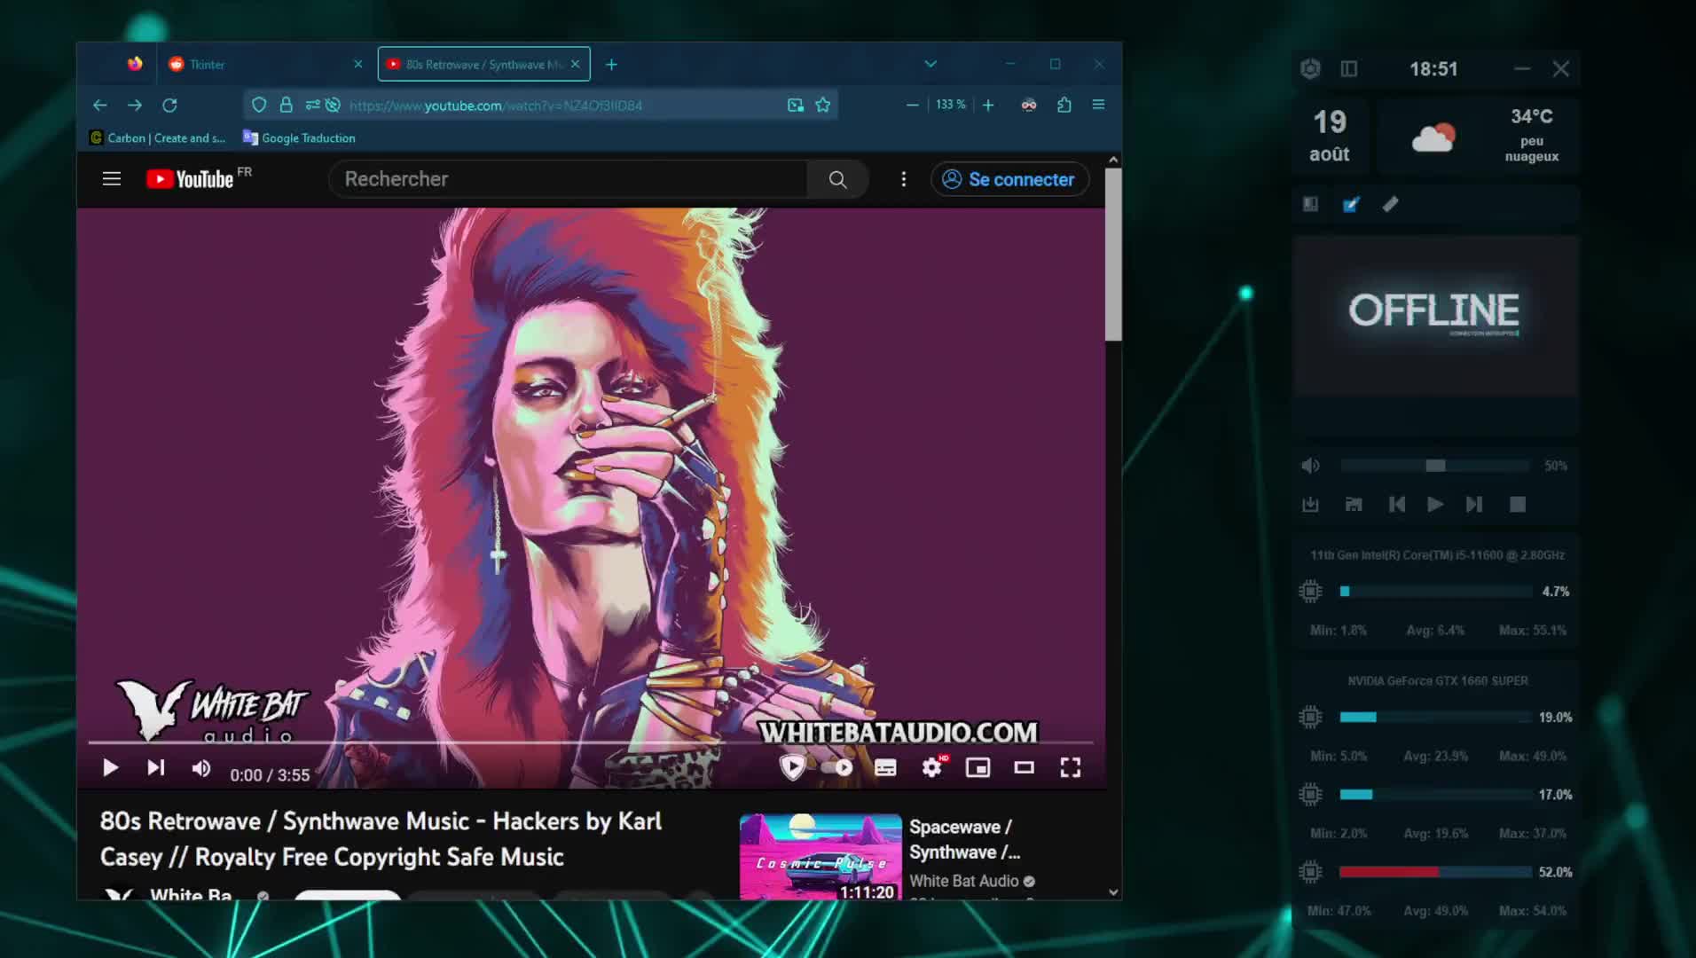Toggle autoplay in the YouTube player
The width and height of the screenshot is (1696, 958).
pyautogui.click(x=835, y=767)
